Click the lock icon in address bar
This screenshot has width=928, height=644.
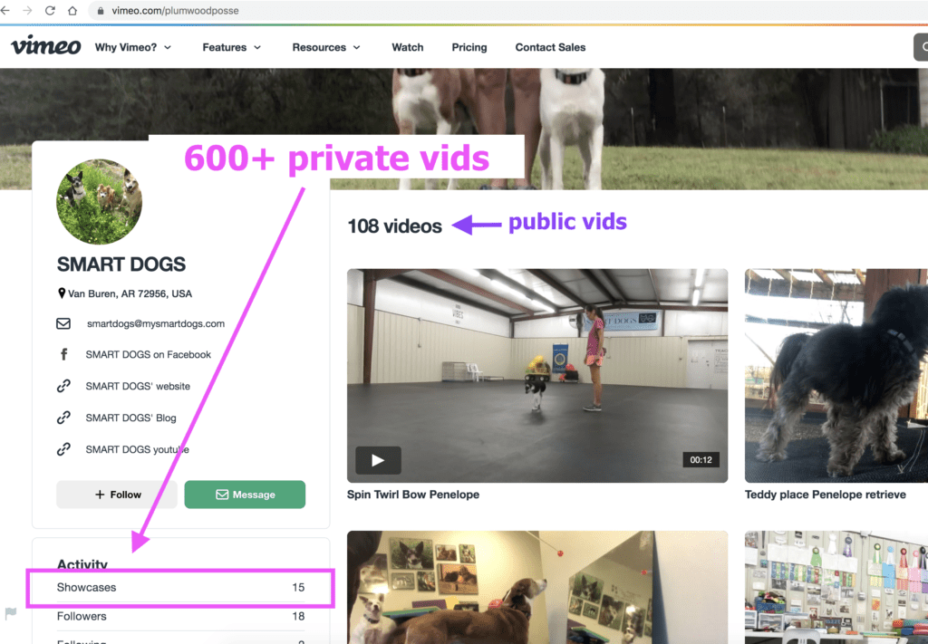coord(101,11)
